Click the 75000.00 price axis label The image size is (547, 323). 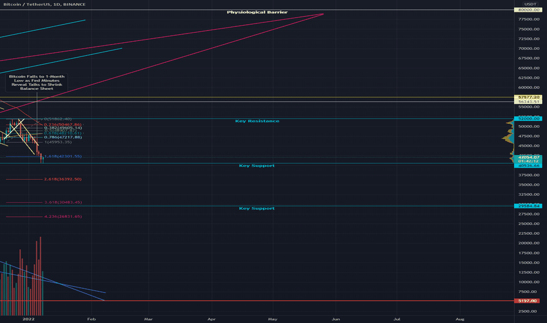(529, 29)
